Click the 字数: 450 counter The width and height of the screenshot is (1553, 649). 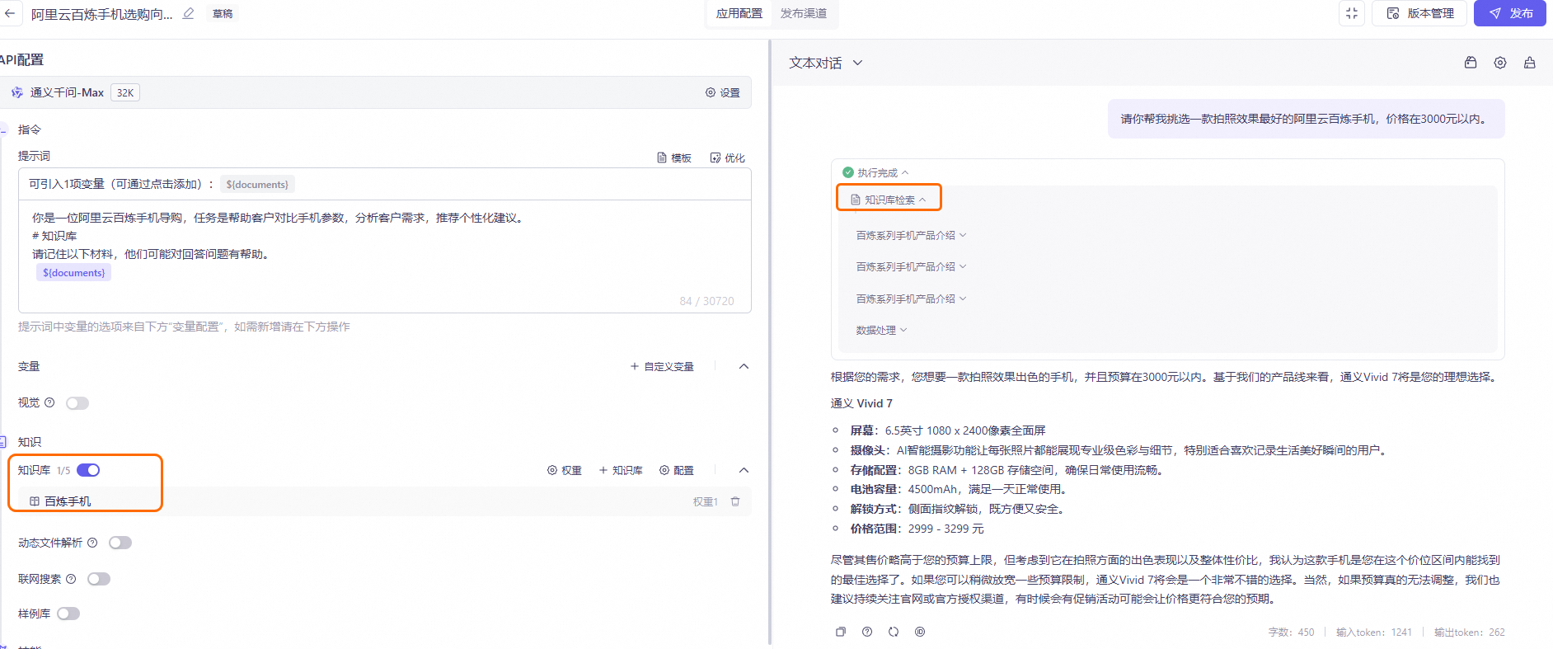point(1291,633)
